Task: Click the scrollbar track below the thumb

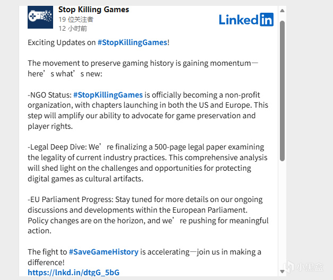Action: pos(283,212)
